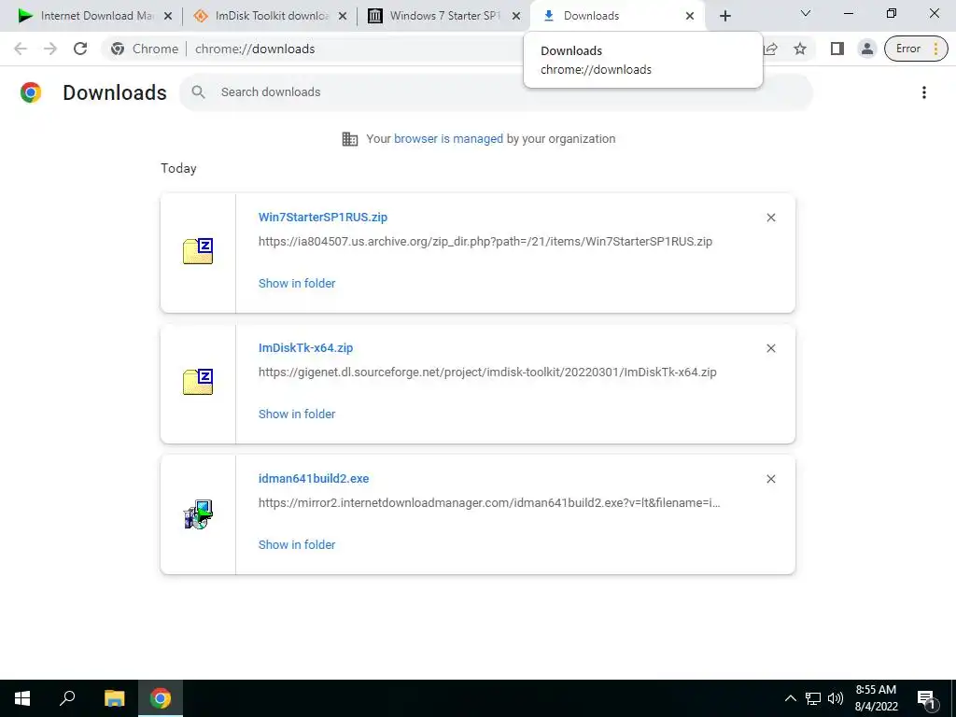Click the Downloads page title text
The height and width of the screenshot is (717, 956).
(115, 92)
